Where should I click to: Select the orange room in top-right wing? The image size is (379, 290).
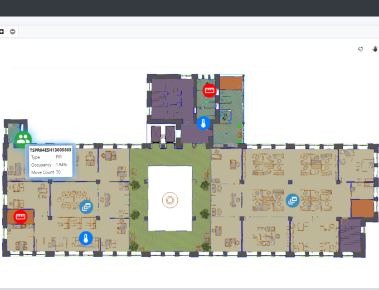(231, 83)
